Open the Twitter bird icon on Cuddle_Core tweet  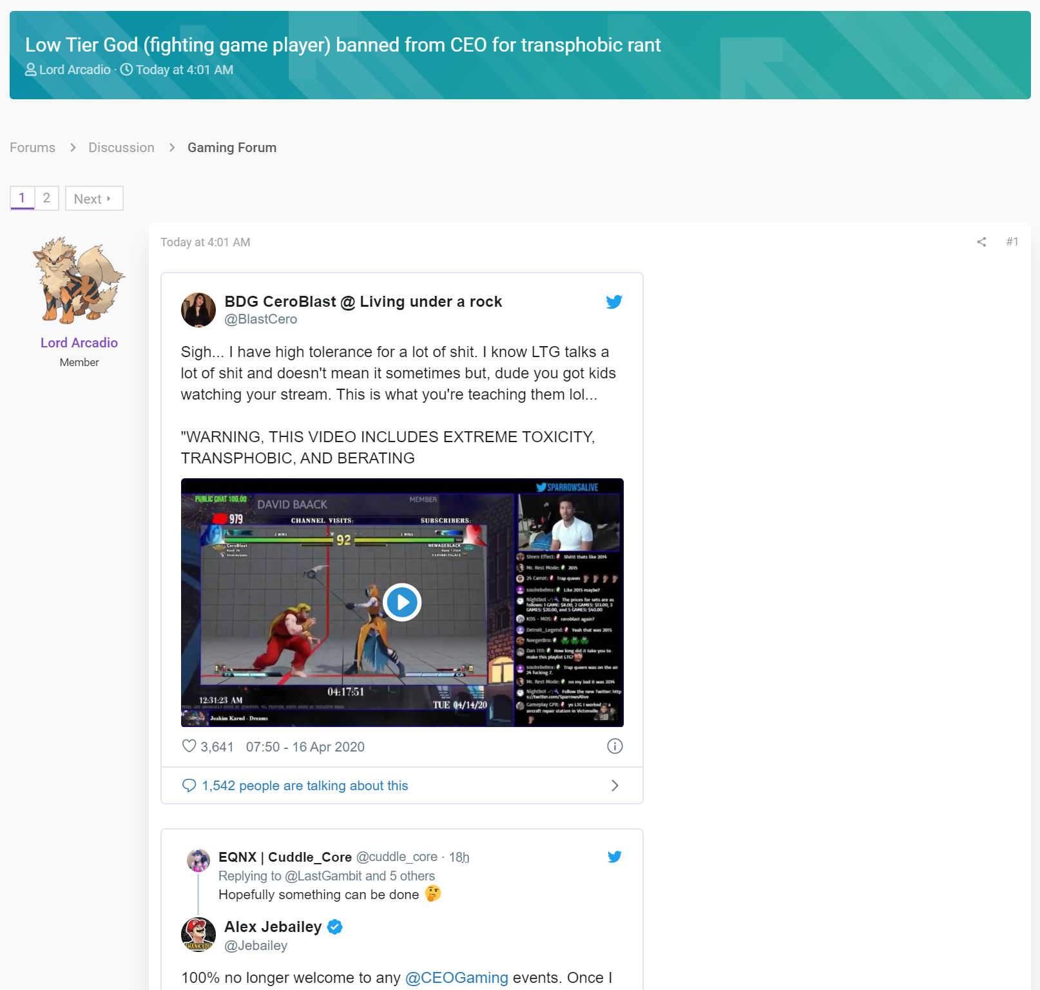point(615,857)
